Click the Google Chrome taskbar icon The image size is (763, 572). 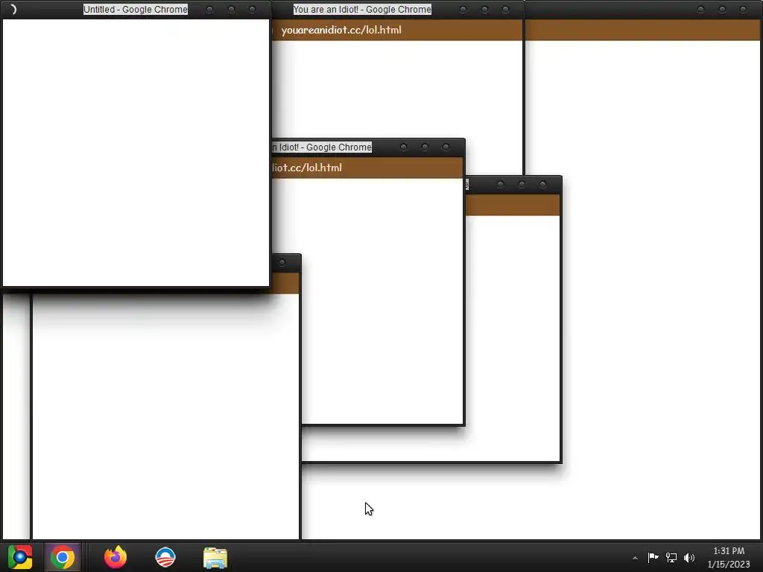pos(63,557)
